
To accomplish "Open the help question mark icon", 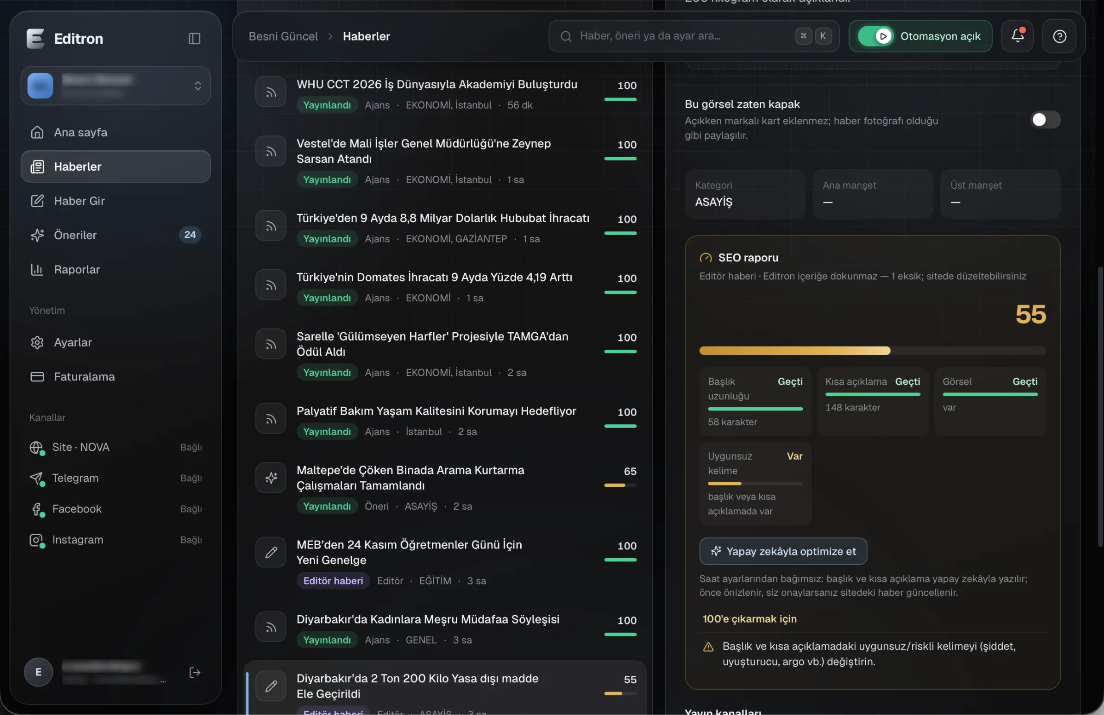I will pyautogui.click(x=1059, y=36).
